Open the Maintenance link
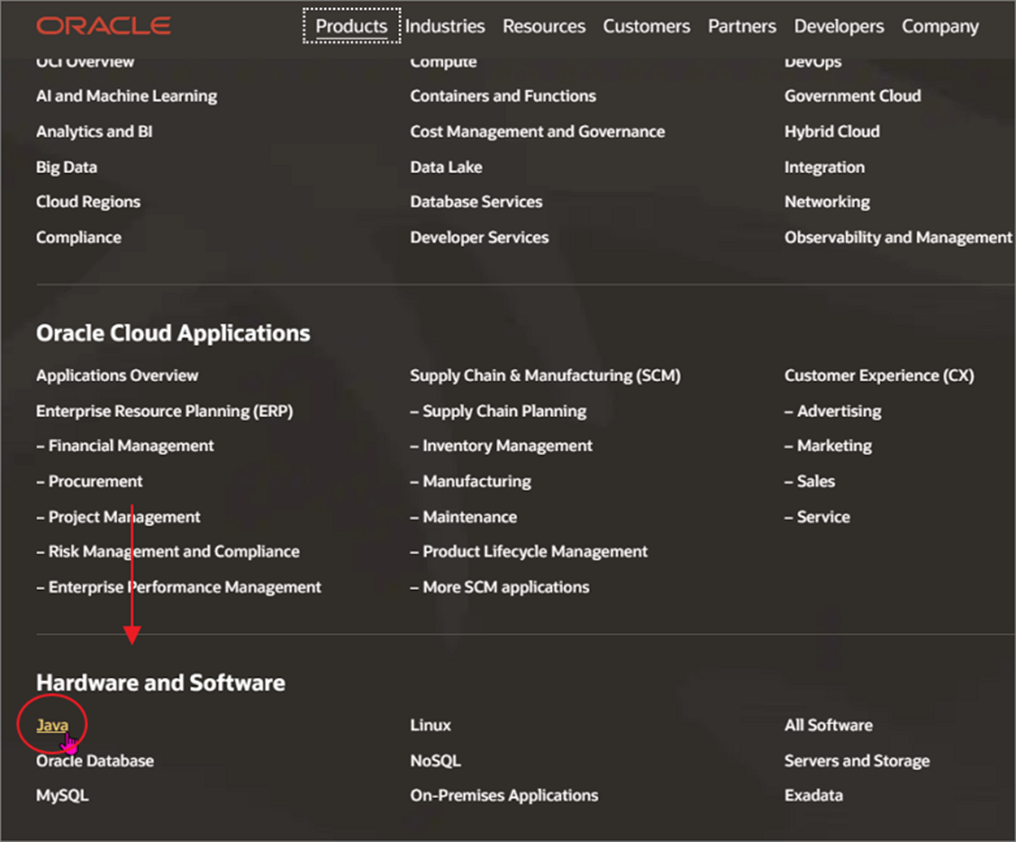Viewport: 1016px width, 842px height. [463, 517]
